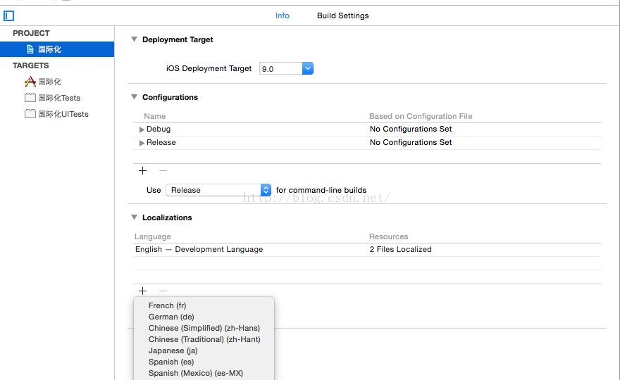
Task: Expand the Debug configuration row
Action: [142, 129]
